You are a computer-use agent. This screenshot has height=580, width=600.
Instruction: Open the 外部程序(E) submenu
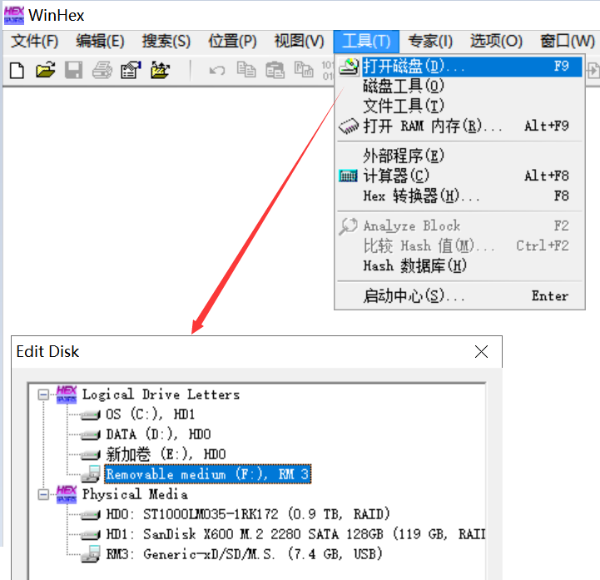tap(459, 156)
